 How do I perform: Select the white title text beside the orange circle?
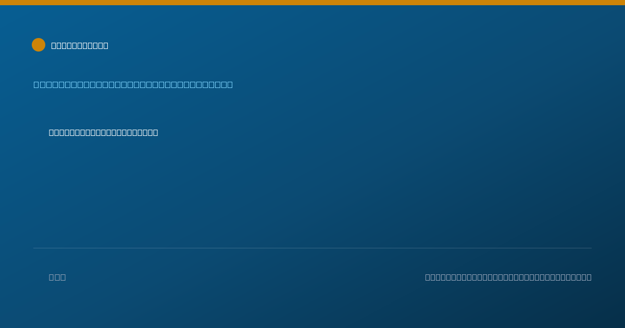[80, 45]
